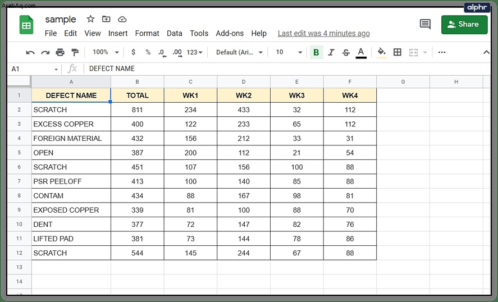The image size is (498, 302).
Task: Open the Edit menu
Action: [71, 33]
